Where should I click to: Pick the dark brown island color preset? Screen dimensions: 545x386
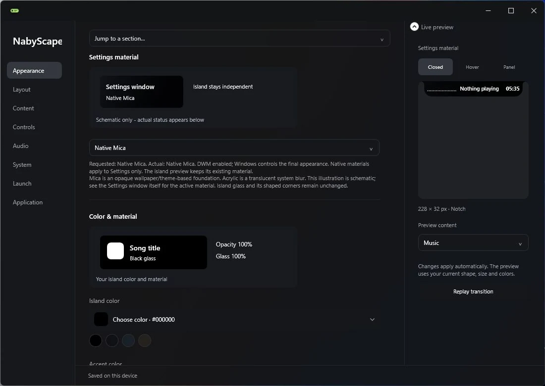click(145, 340)
